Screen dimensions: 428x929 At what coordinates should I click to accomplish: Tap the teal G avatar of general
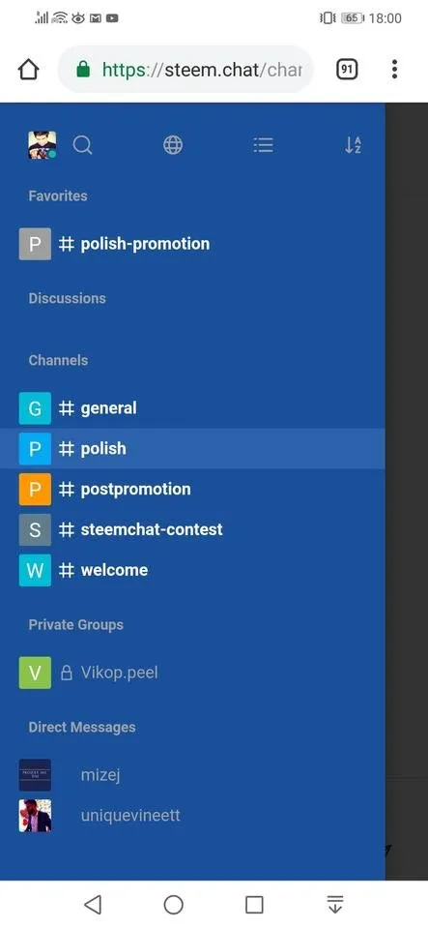tap(35, 408)
